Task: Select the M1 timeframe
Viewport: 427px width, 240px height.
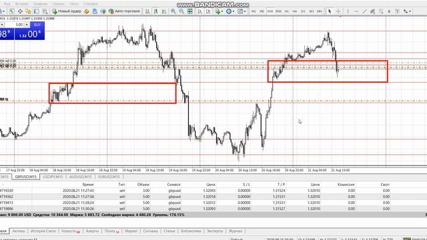Action: pos(254,11)
